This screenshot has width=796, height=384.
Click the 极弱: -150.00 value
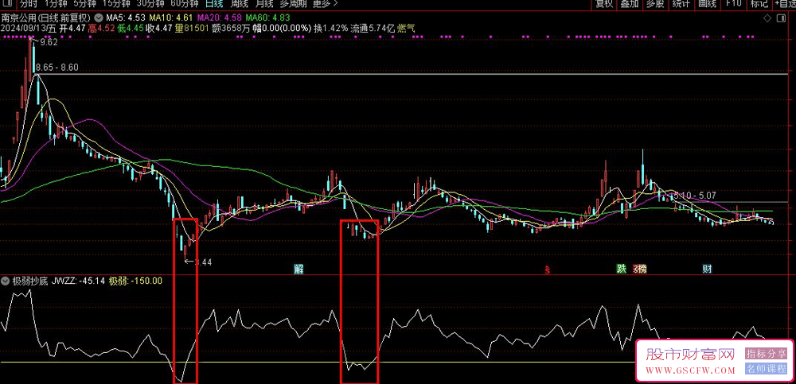pyautogui.click(x=135, y=281)
